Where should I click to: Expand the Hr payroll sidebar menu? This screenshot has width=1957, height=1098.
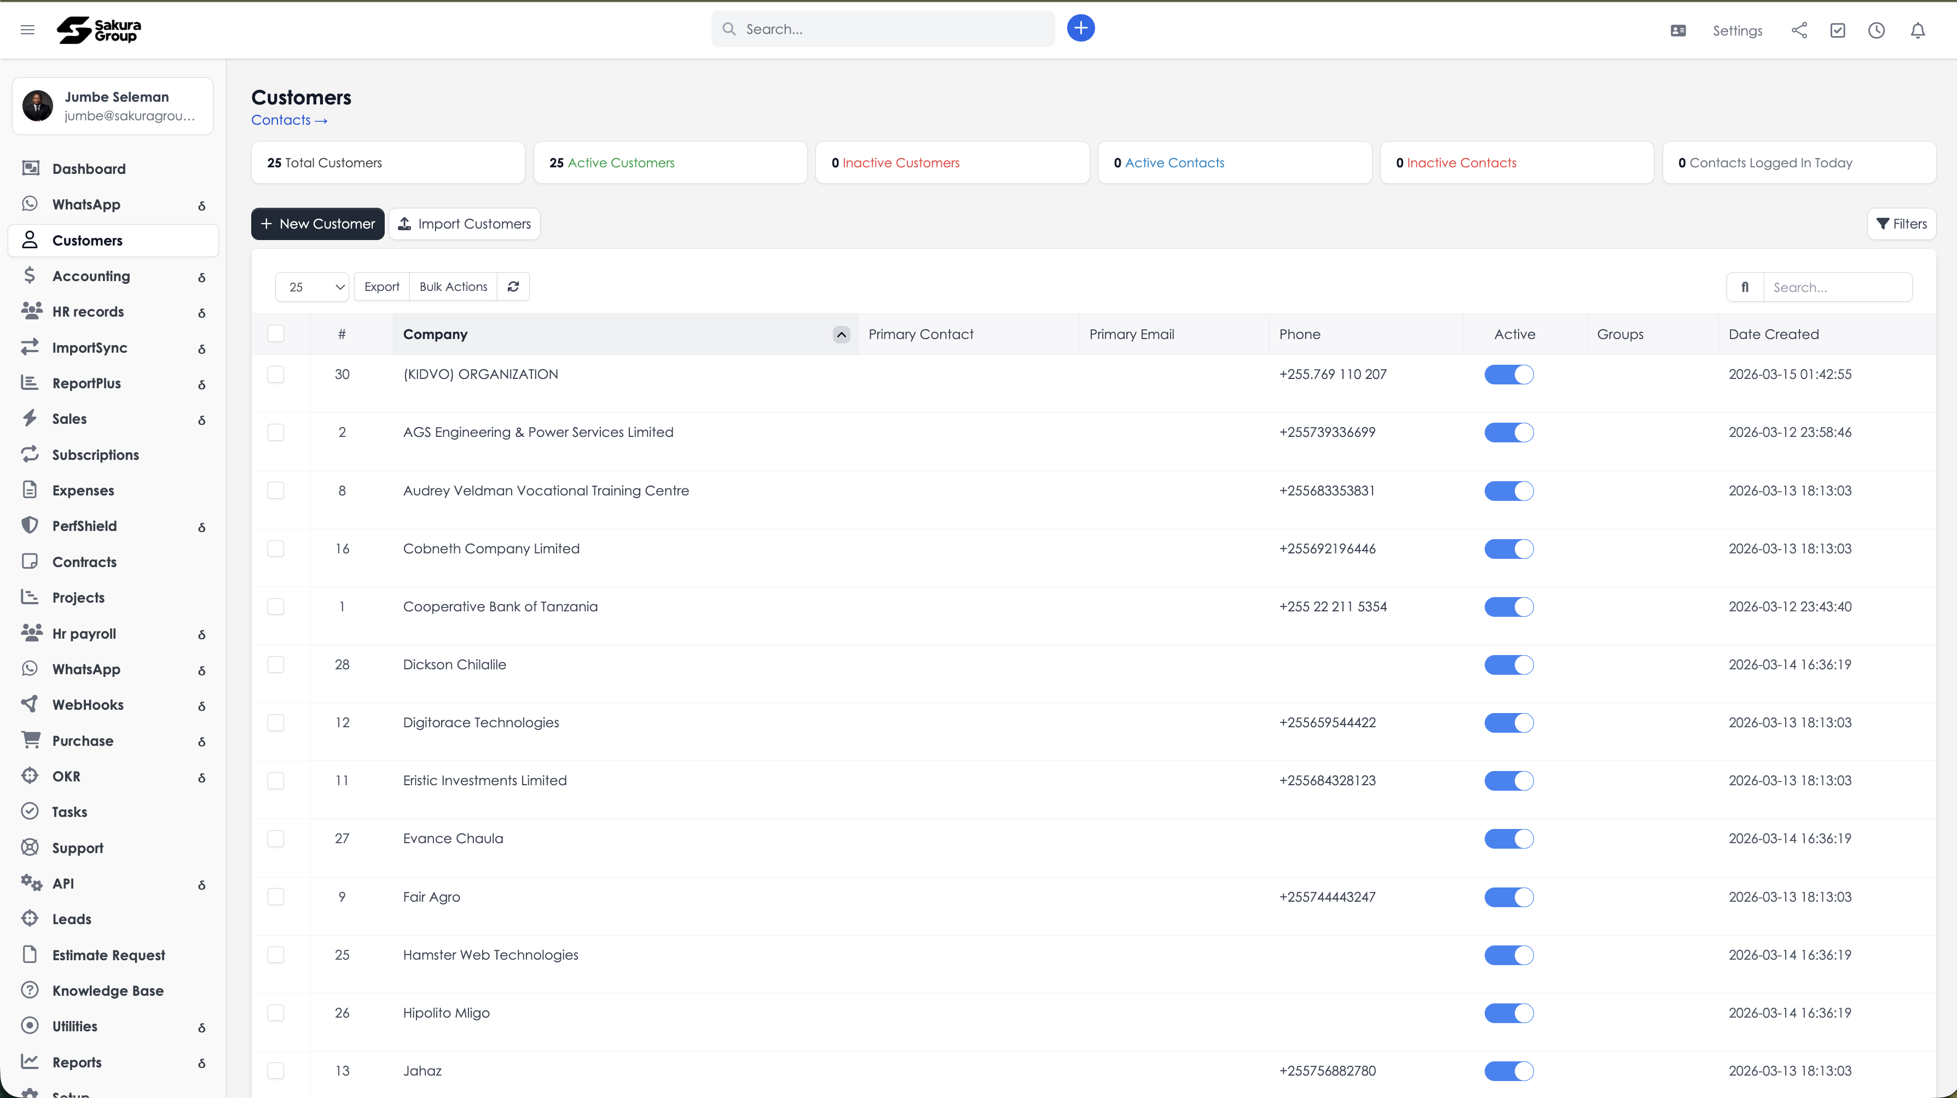[x=113, y=633]
